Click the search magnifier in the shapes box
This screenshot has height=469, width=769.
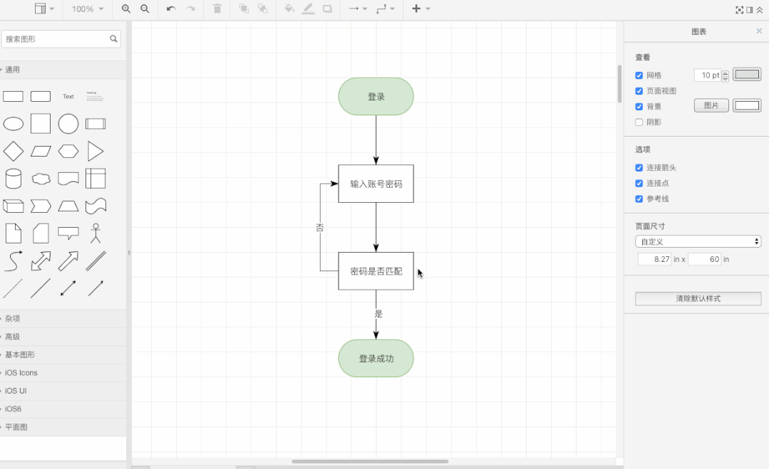113,39
